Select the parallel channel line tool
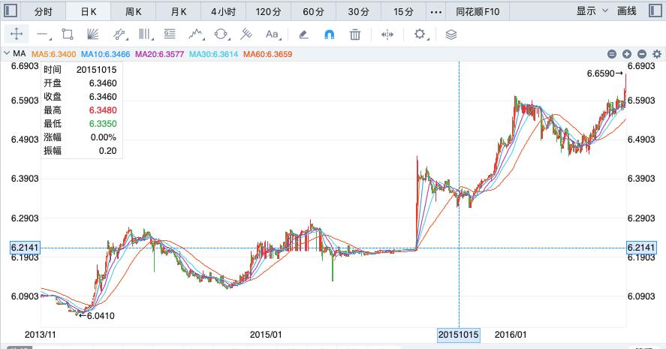This screenshot has height=349, width=666. tap(120, 35)
